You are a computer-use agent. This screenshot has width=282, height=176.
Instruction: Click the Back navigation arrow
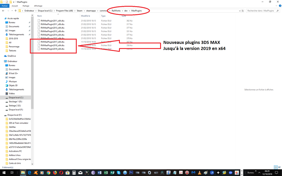click(3, 11)
